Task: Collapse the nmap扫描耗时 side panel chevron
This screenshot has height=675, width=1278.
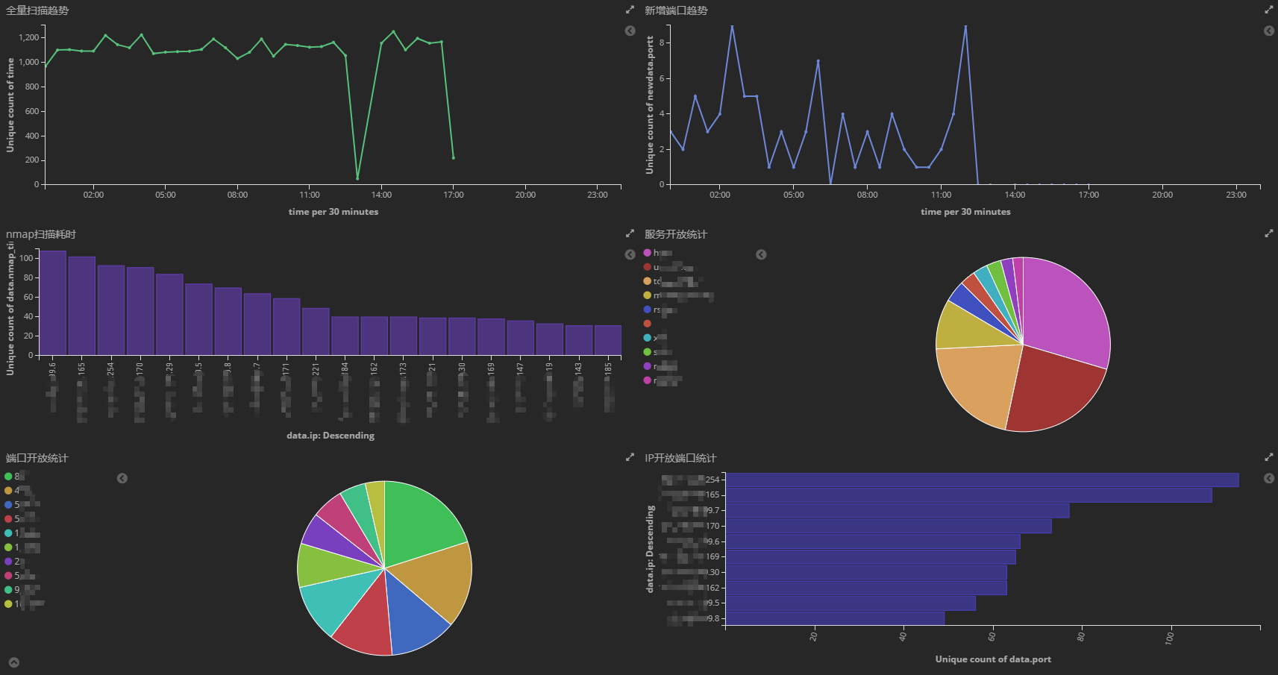Action: pos(630,254)
